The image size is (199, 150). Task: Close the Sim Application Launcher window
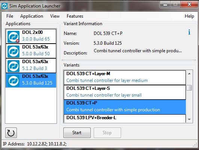[189, 5]
